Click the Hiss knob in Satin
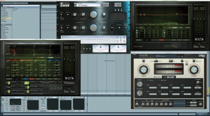Viewport: 210px width, 116px height. (137, 104)
